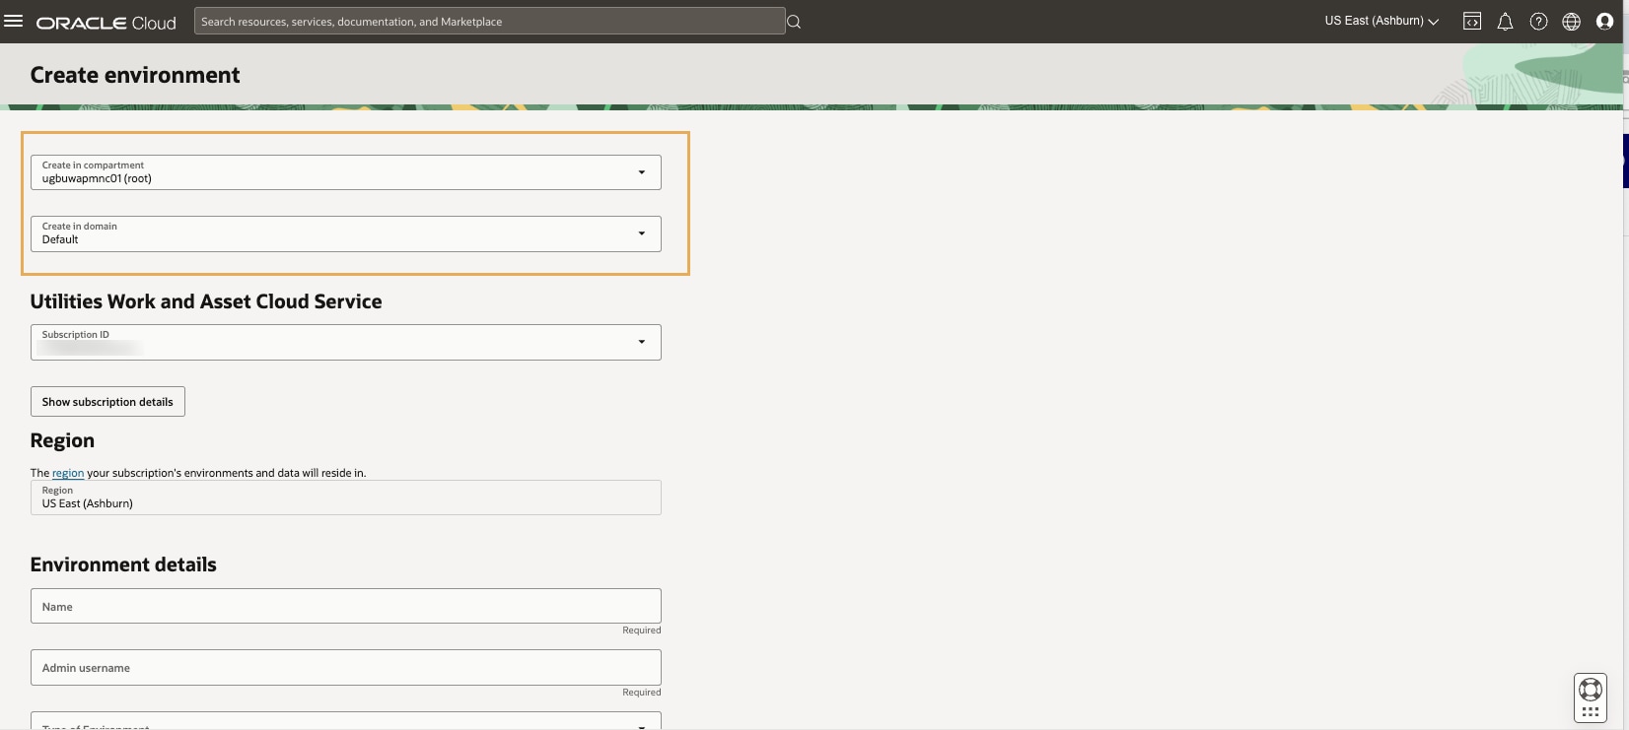Open the Cloud Shell developer tools icon
Viewport: 1629px width, 730px height.
1472,21
